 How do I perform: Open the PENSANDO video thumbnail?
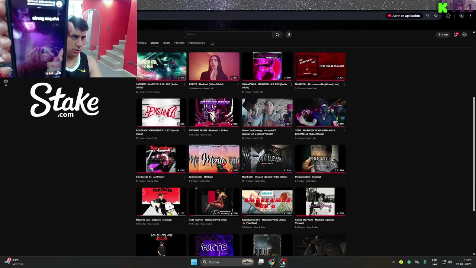pos(161,112)
